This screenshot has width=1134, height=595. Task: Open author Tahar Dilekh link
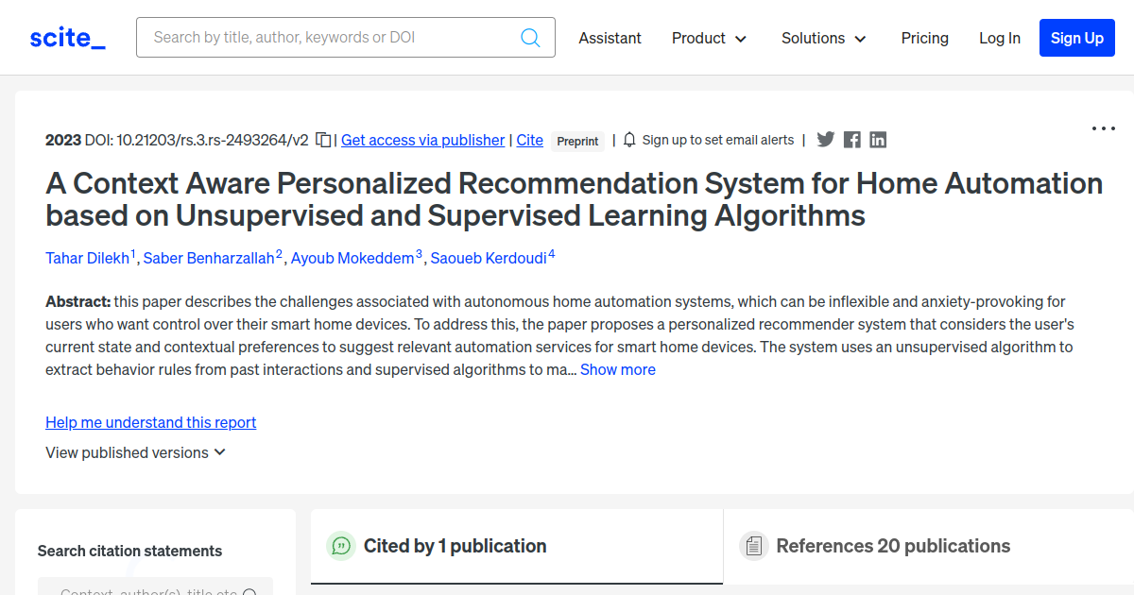click(x=87, y=258)
